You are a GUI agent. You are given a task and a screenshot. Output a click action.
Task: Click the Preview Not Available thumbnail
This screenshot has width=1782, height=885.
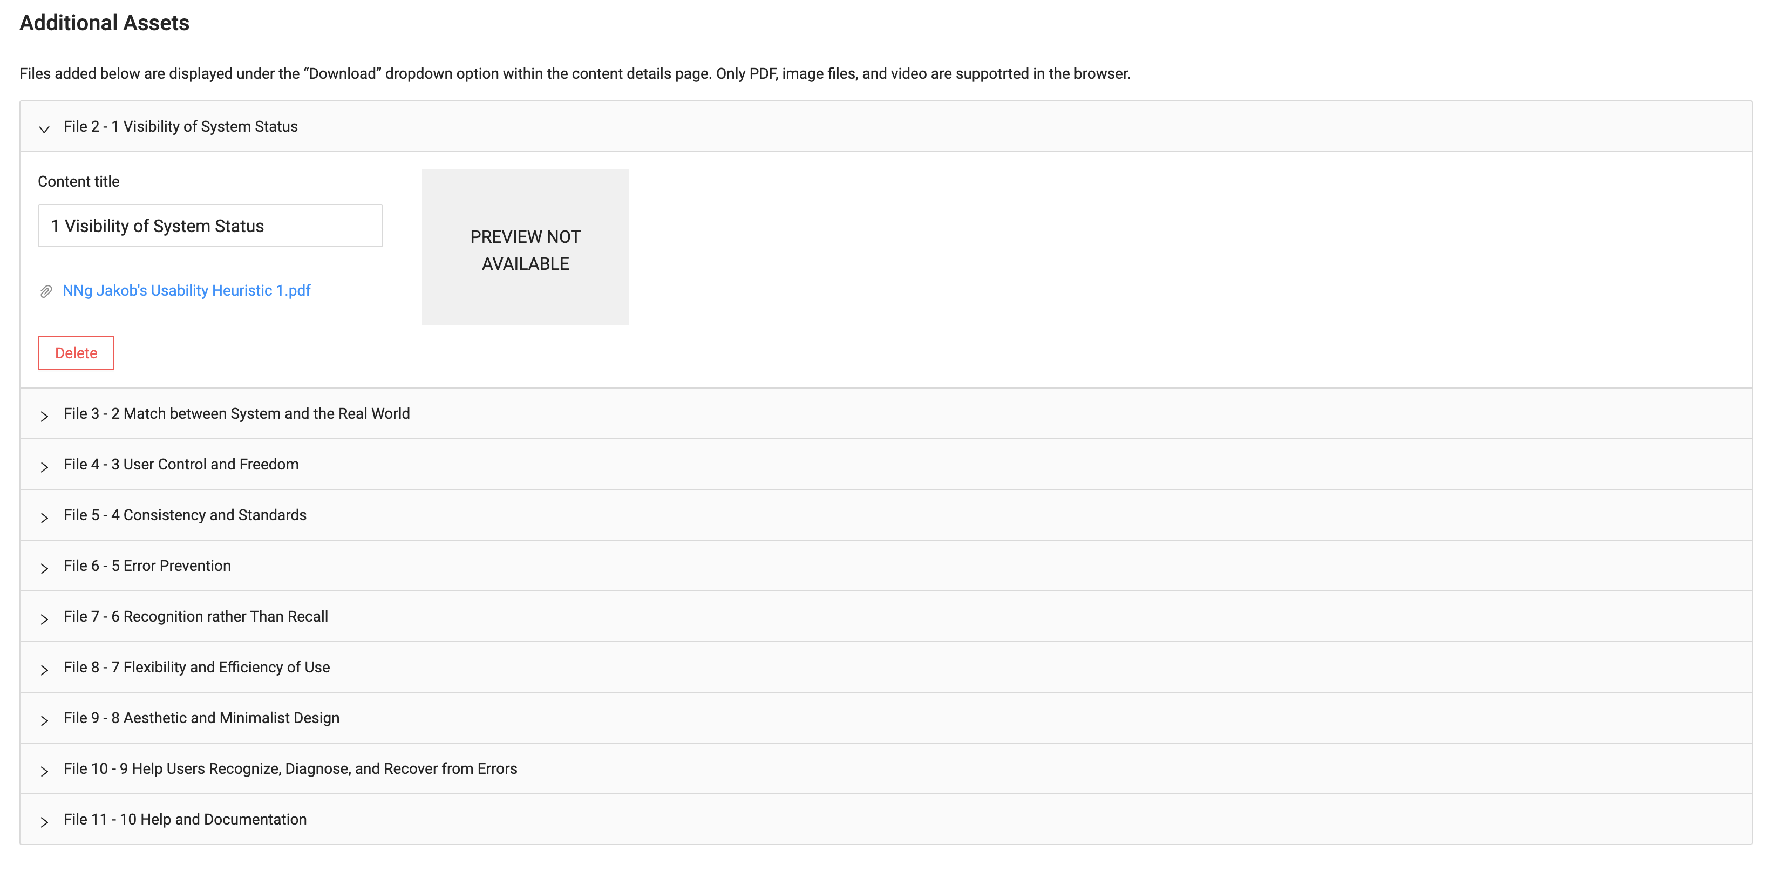click(525, 247)
